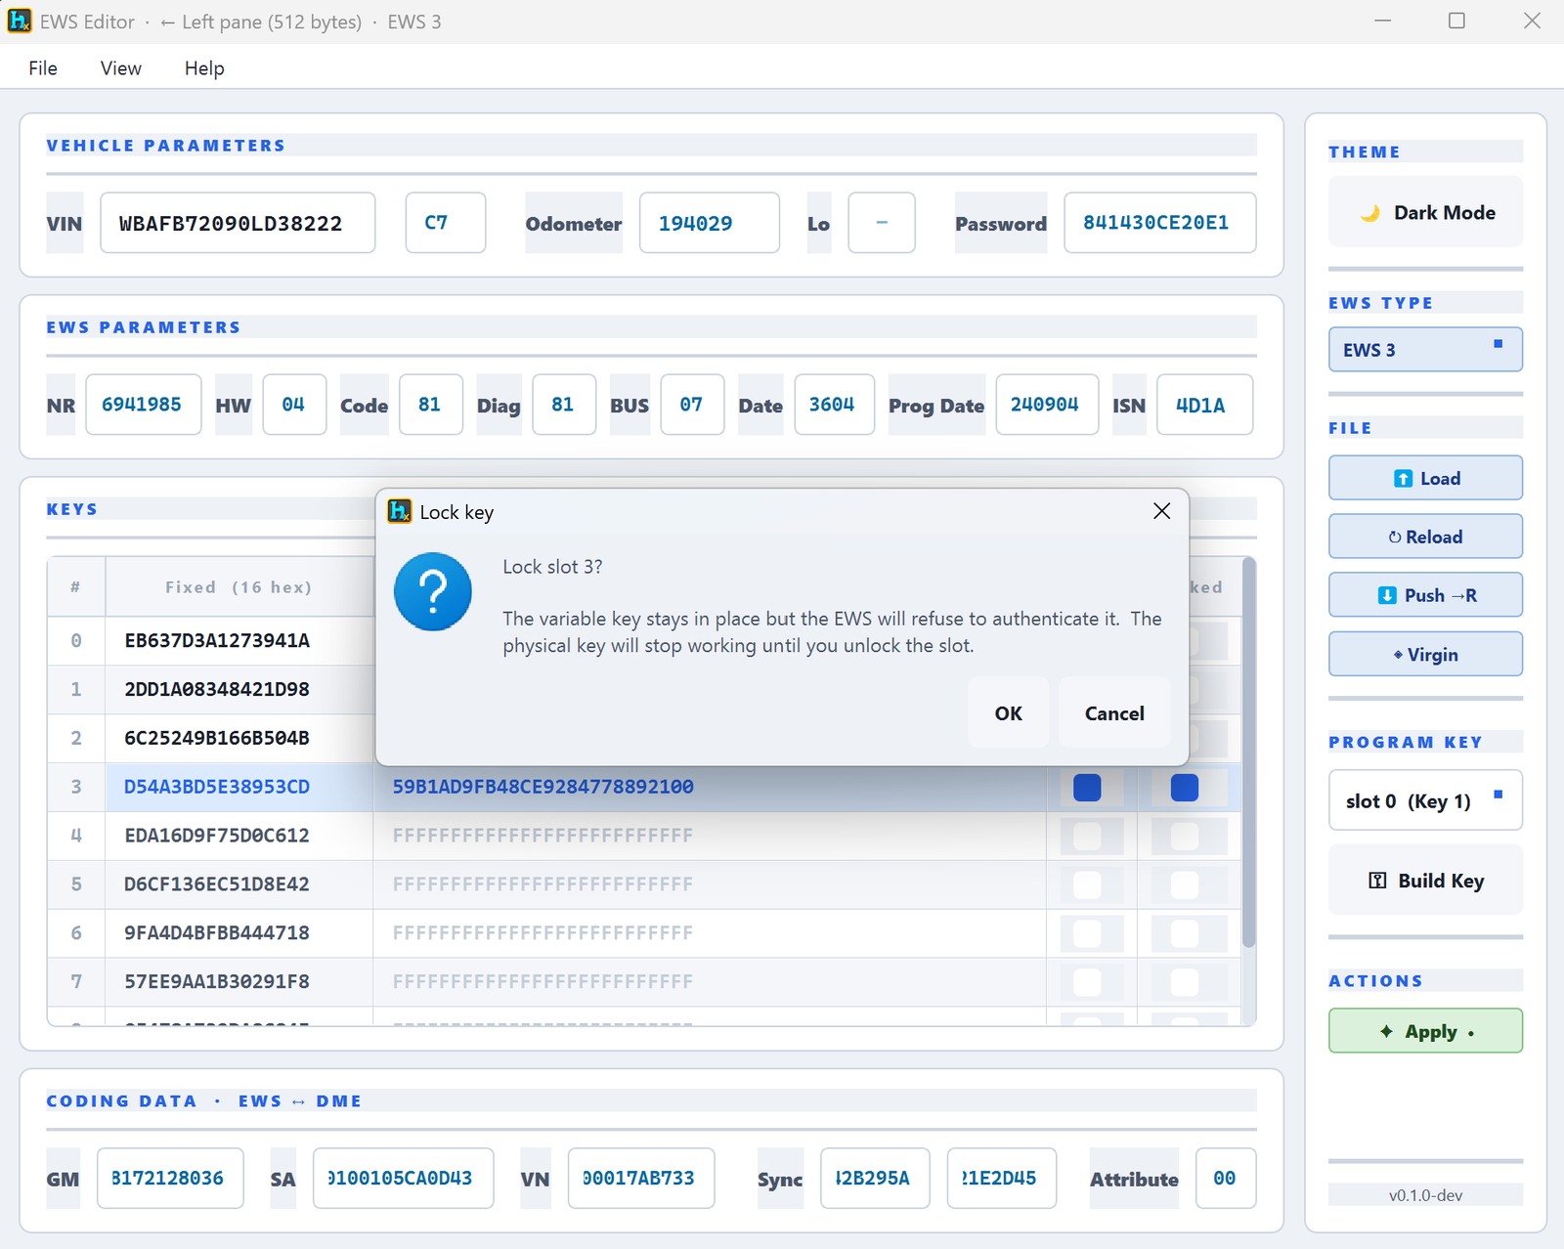Close the Lock key dialog
The height and width of the screenshot is (1249, 1564).
(x=1161, y=511)
